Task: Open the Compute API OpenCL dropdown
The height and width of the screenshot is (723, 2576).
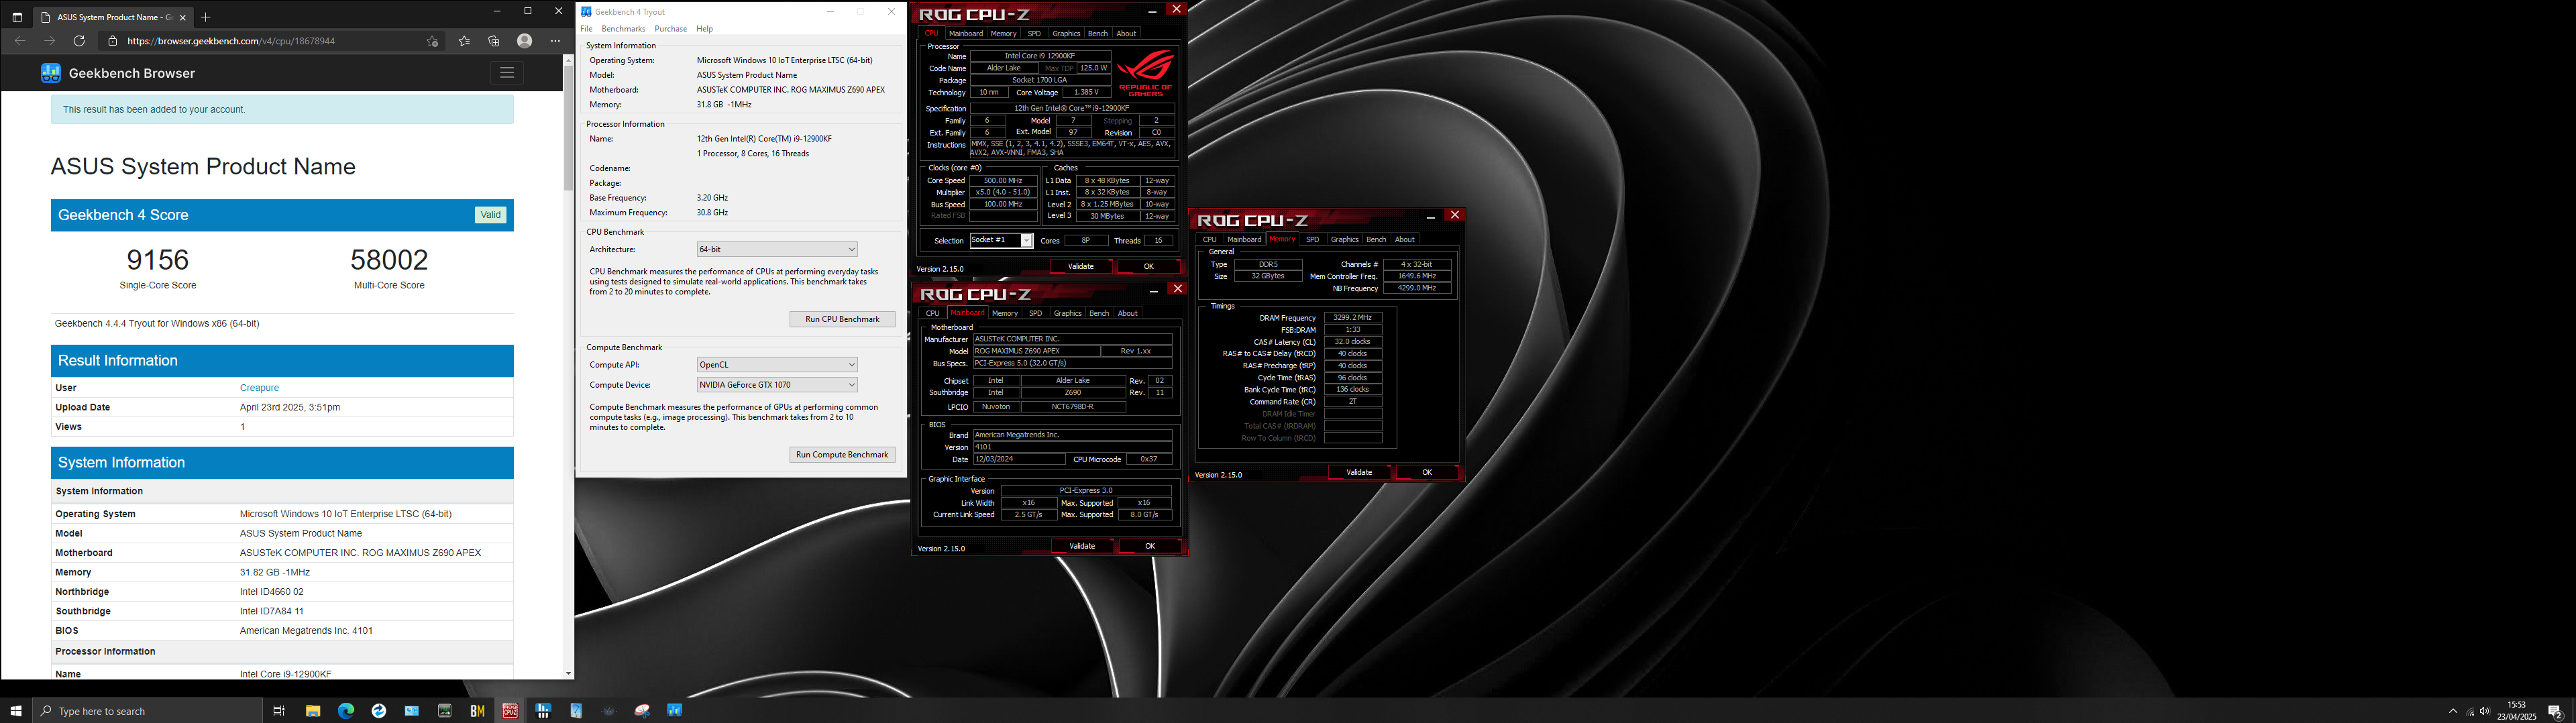Action: [777, 364]
